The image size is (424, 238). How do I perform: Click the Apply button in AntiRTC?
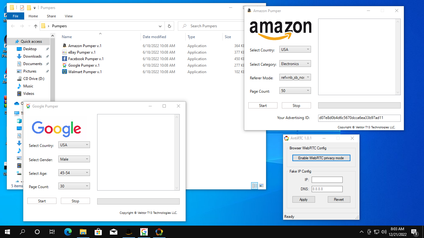tap(304, 200)
